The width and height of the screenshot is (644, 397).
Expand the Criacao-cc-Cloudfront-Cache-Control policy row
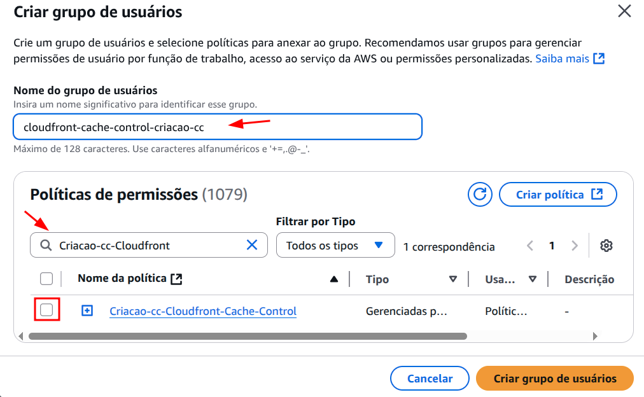click(87, 311)
